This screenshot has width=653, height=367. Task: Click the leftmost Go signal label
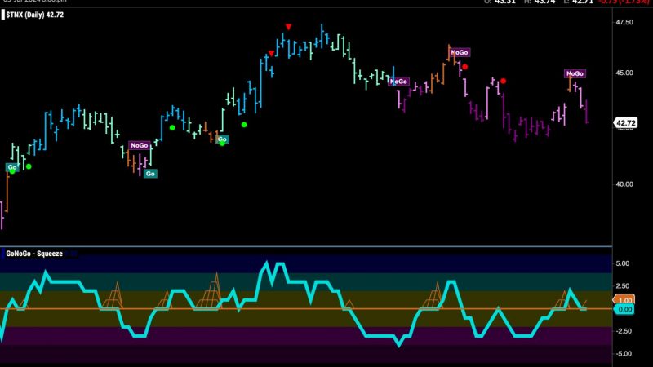coord(12,167)
